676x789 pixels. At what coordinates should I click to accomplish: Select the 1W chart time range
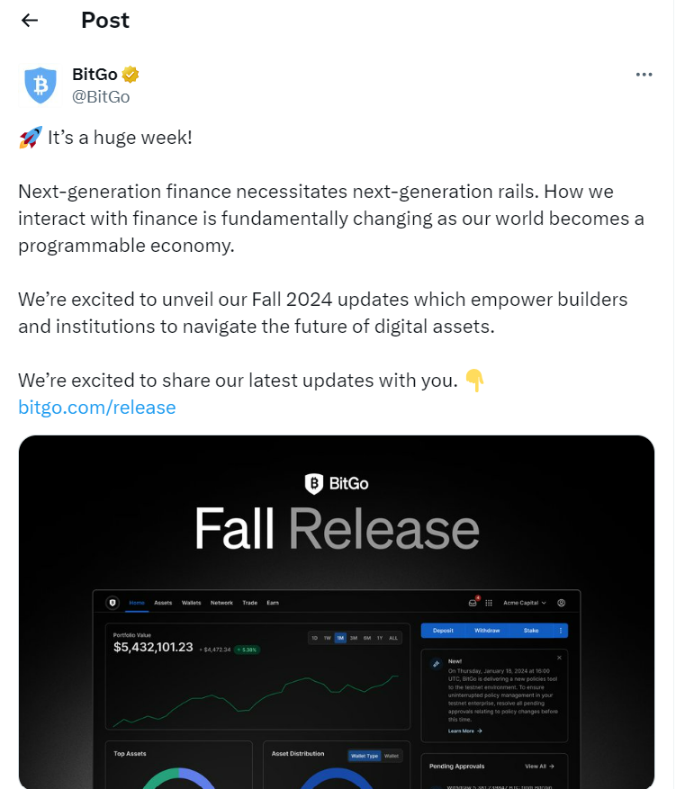click(x=327, y=638)
